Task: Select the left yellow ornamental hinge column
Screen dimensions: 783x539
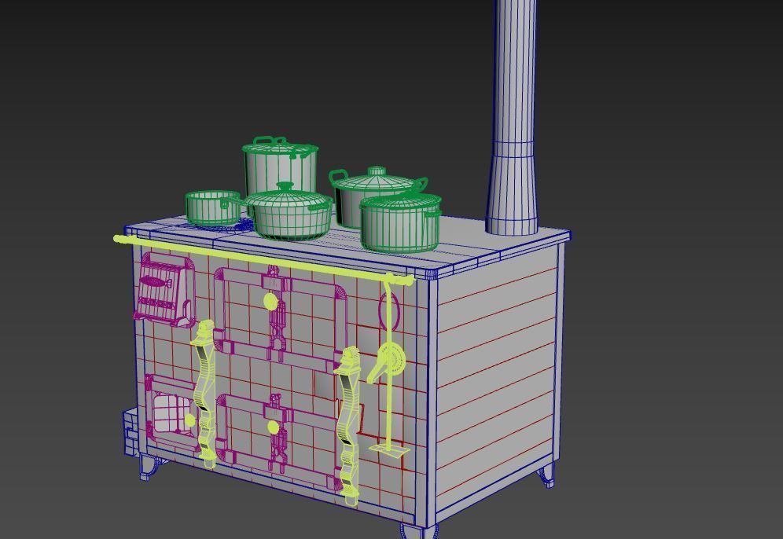Action: [x=204, y=394]
